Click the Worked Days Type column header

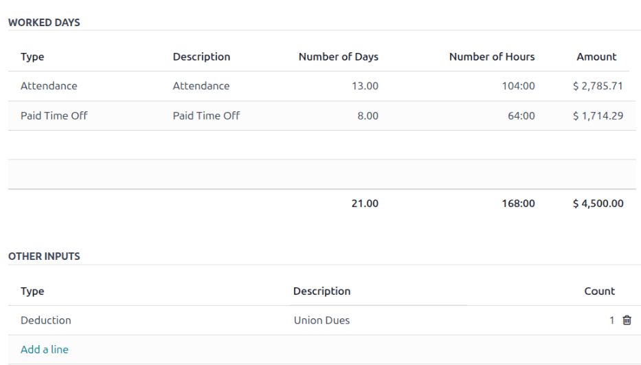point(32,57)
